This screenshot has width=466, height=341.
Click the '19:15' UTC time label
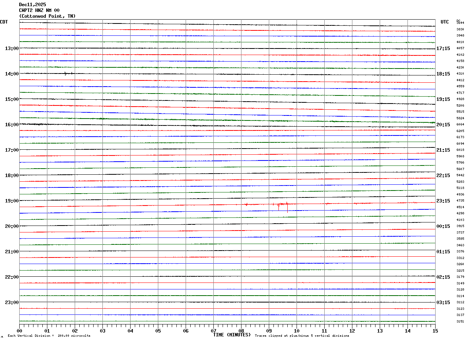[443, 99]
